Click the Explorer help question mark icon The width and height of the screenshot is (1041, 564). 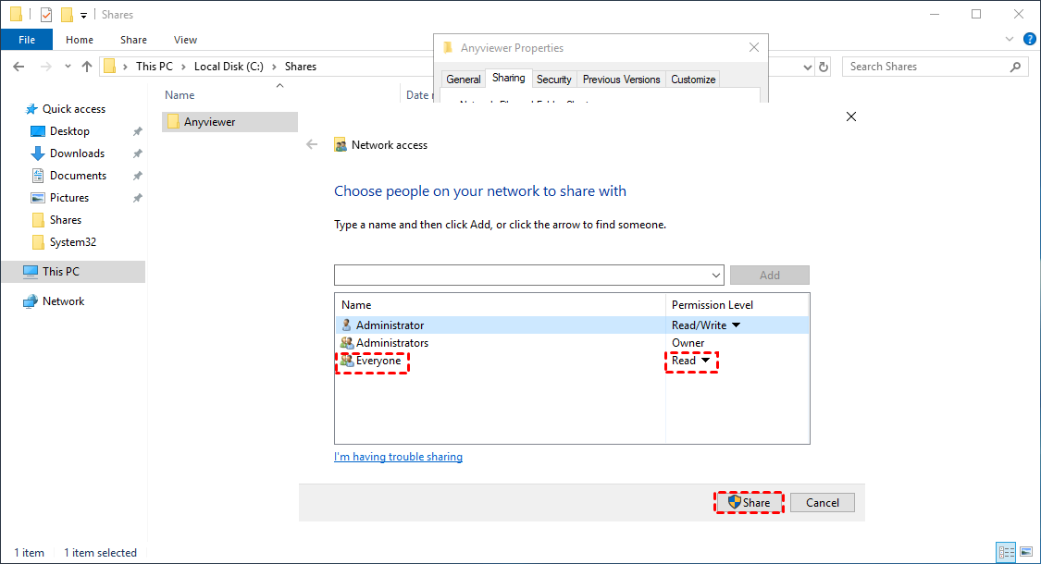tap(1028, 40)
